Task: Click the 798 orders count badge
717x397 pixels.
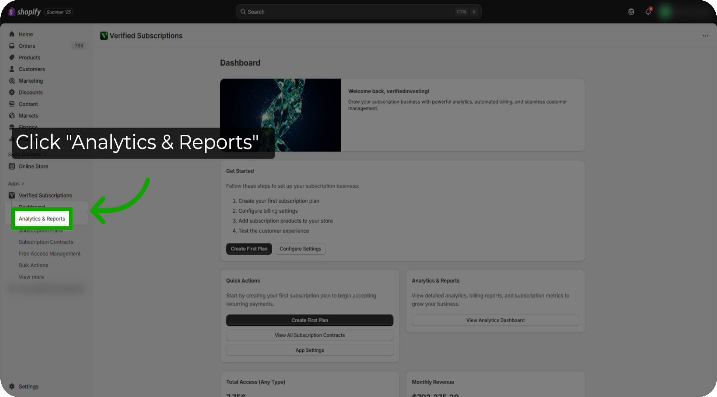Action: [79, 46]
